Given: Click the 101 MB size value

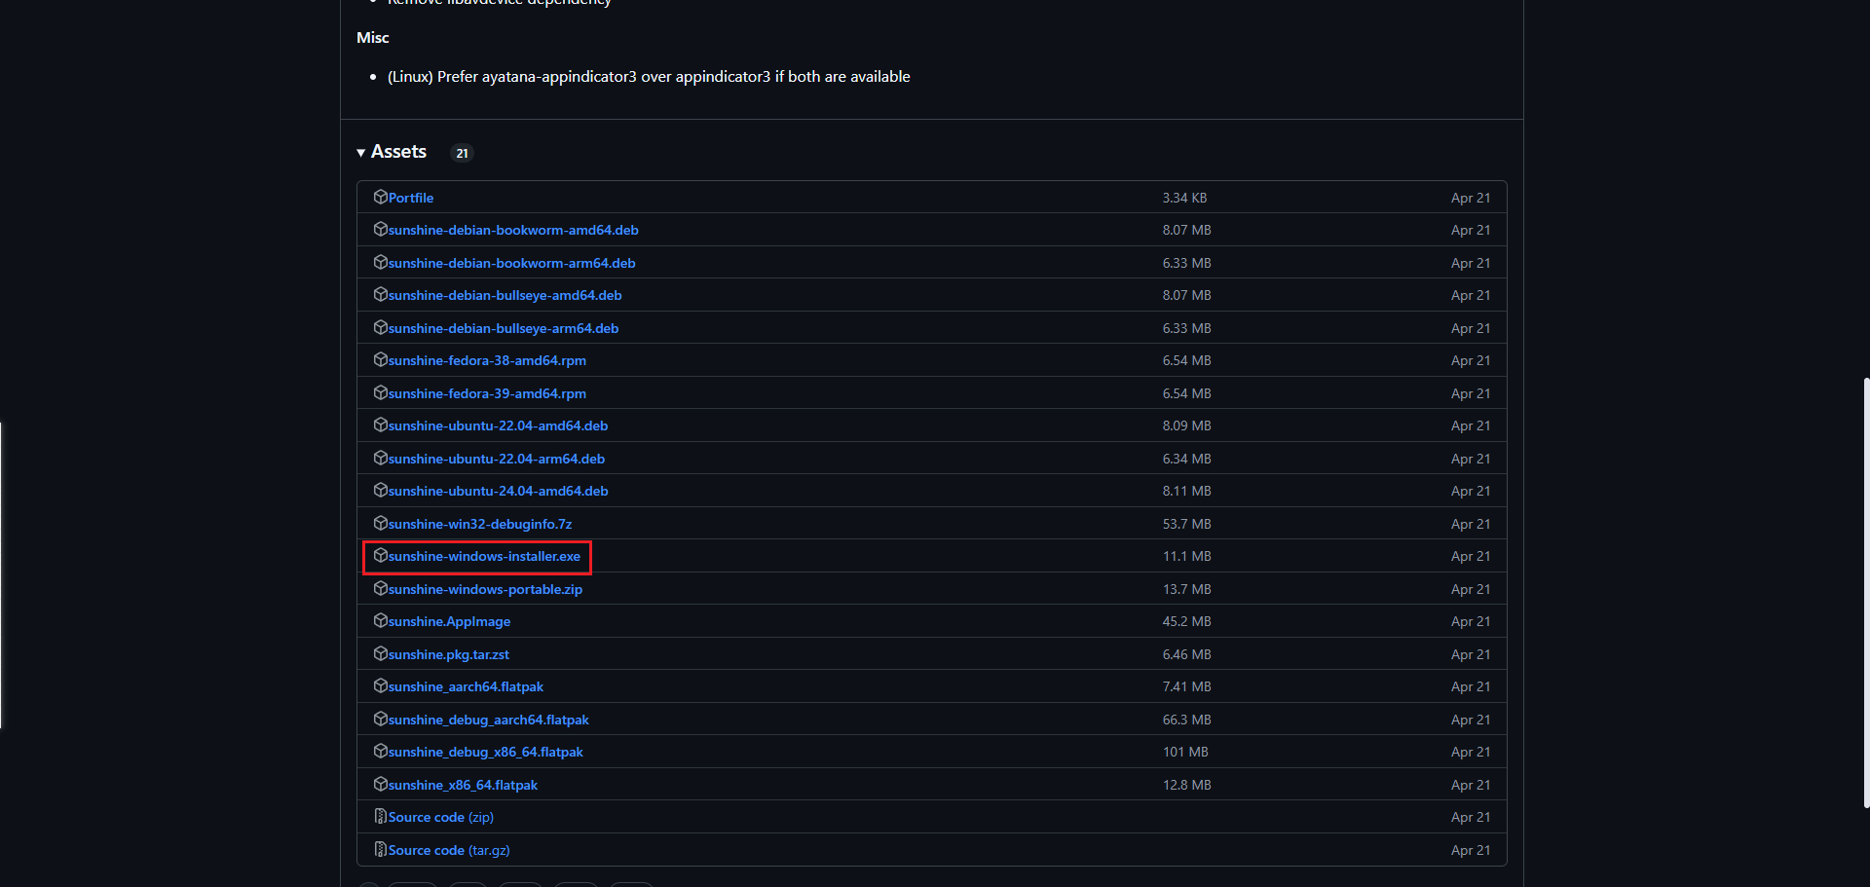Looking at the screenshot, I should pos(1185,752).
